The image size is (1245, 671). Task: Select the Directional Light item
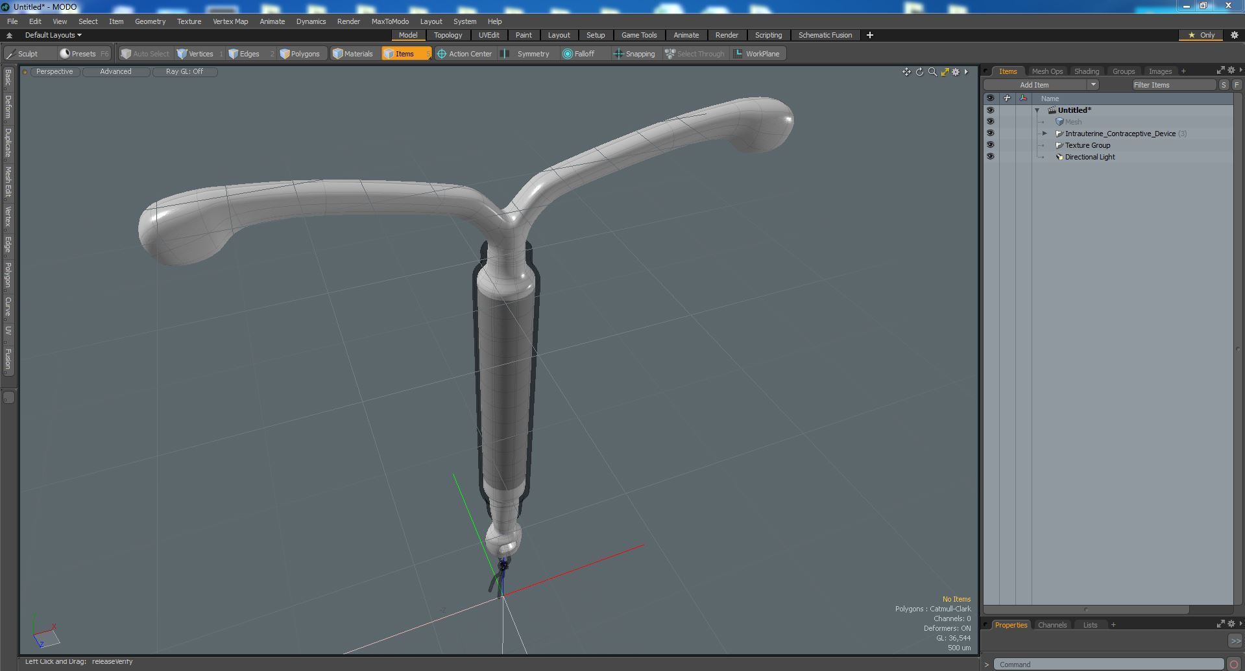coord(1089,157)
